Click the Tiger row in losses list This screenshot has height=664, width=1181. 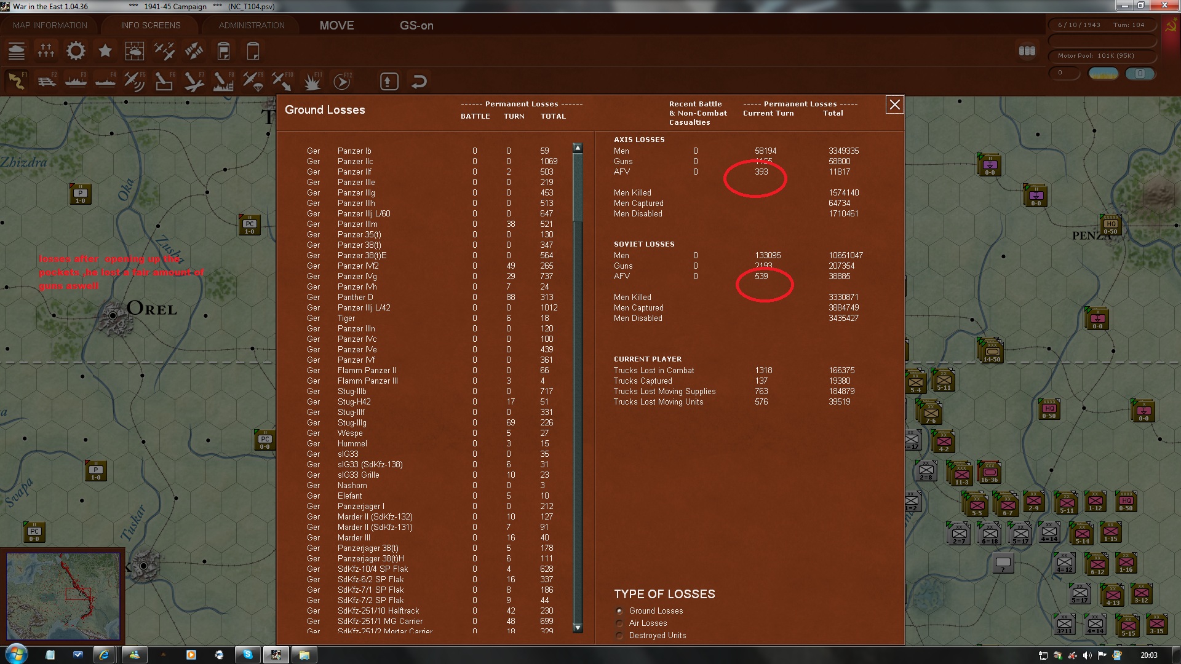tap(431, 318)
